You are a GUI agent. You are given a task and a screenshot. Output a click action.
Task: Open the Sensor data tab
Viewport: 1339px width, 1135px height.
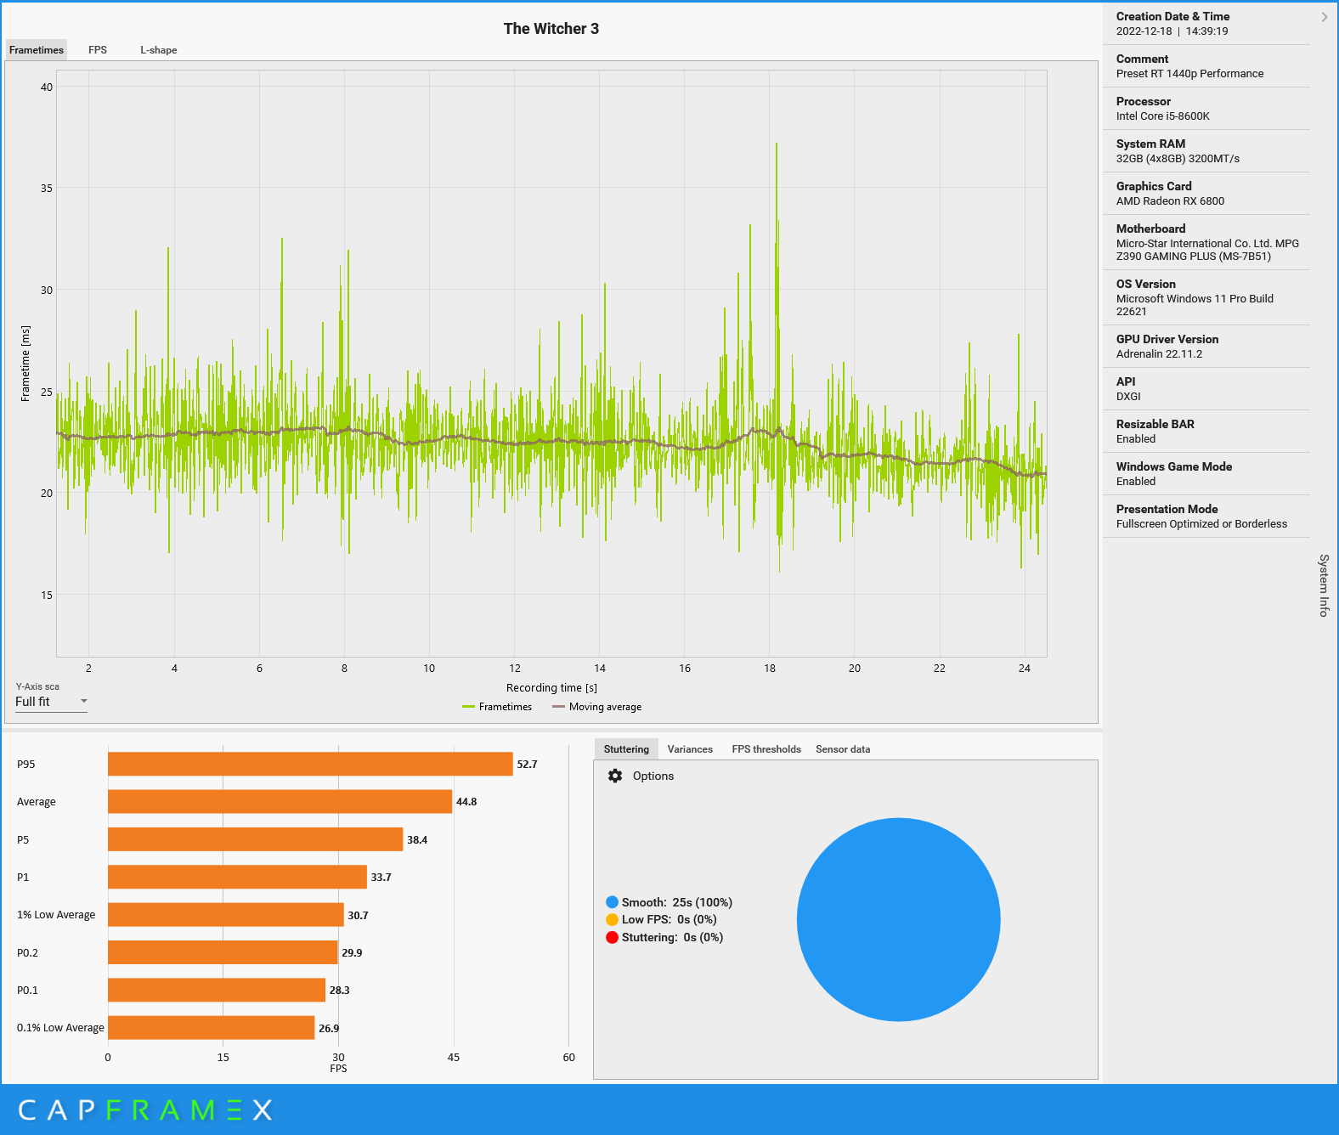[843, 749]
